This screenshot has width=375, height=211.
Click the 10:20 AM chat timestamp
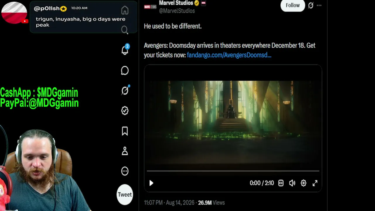(79, 8)
